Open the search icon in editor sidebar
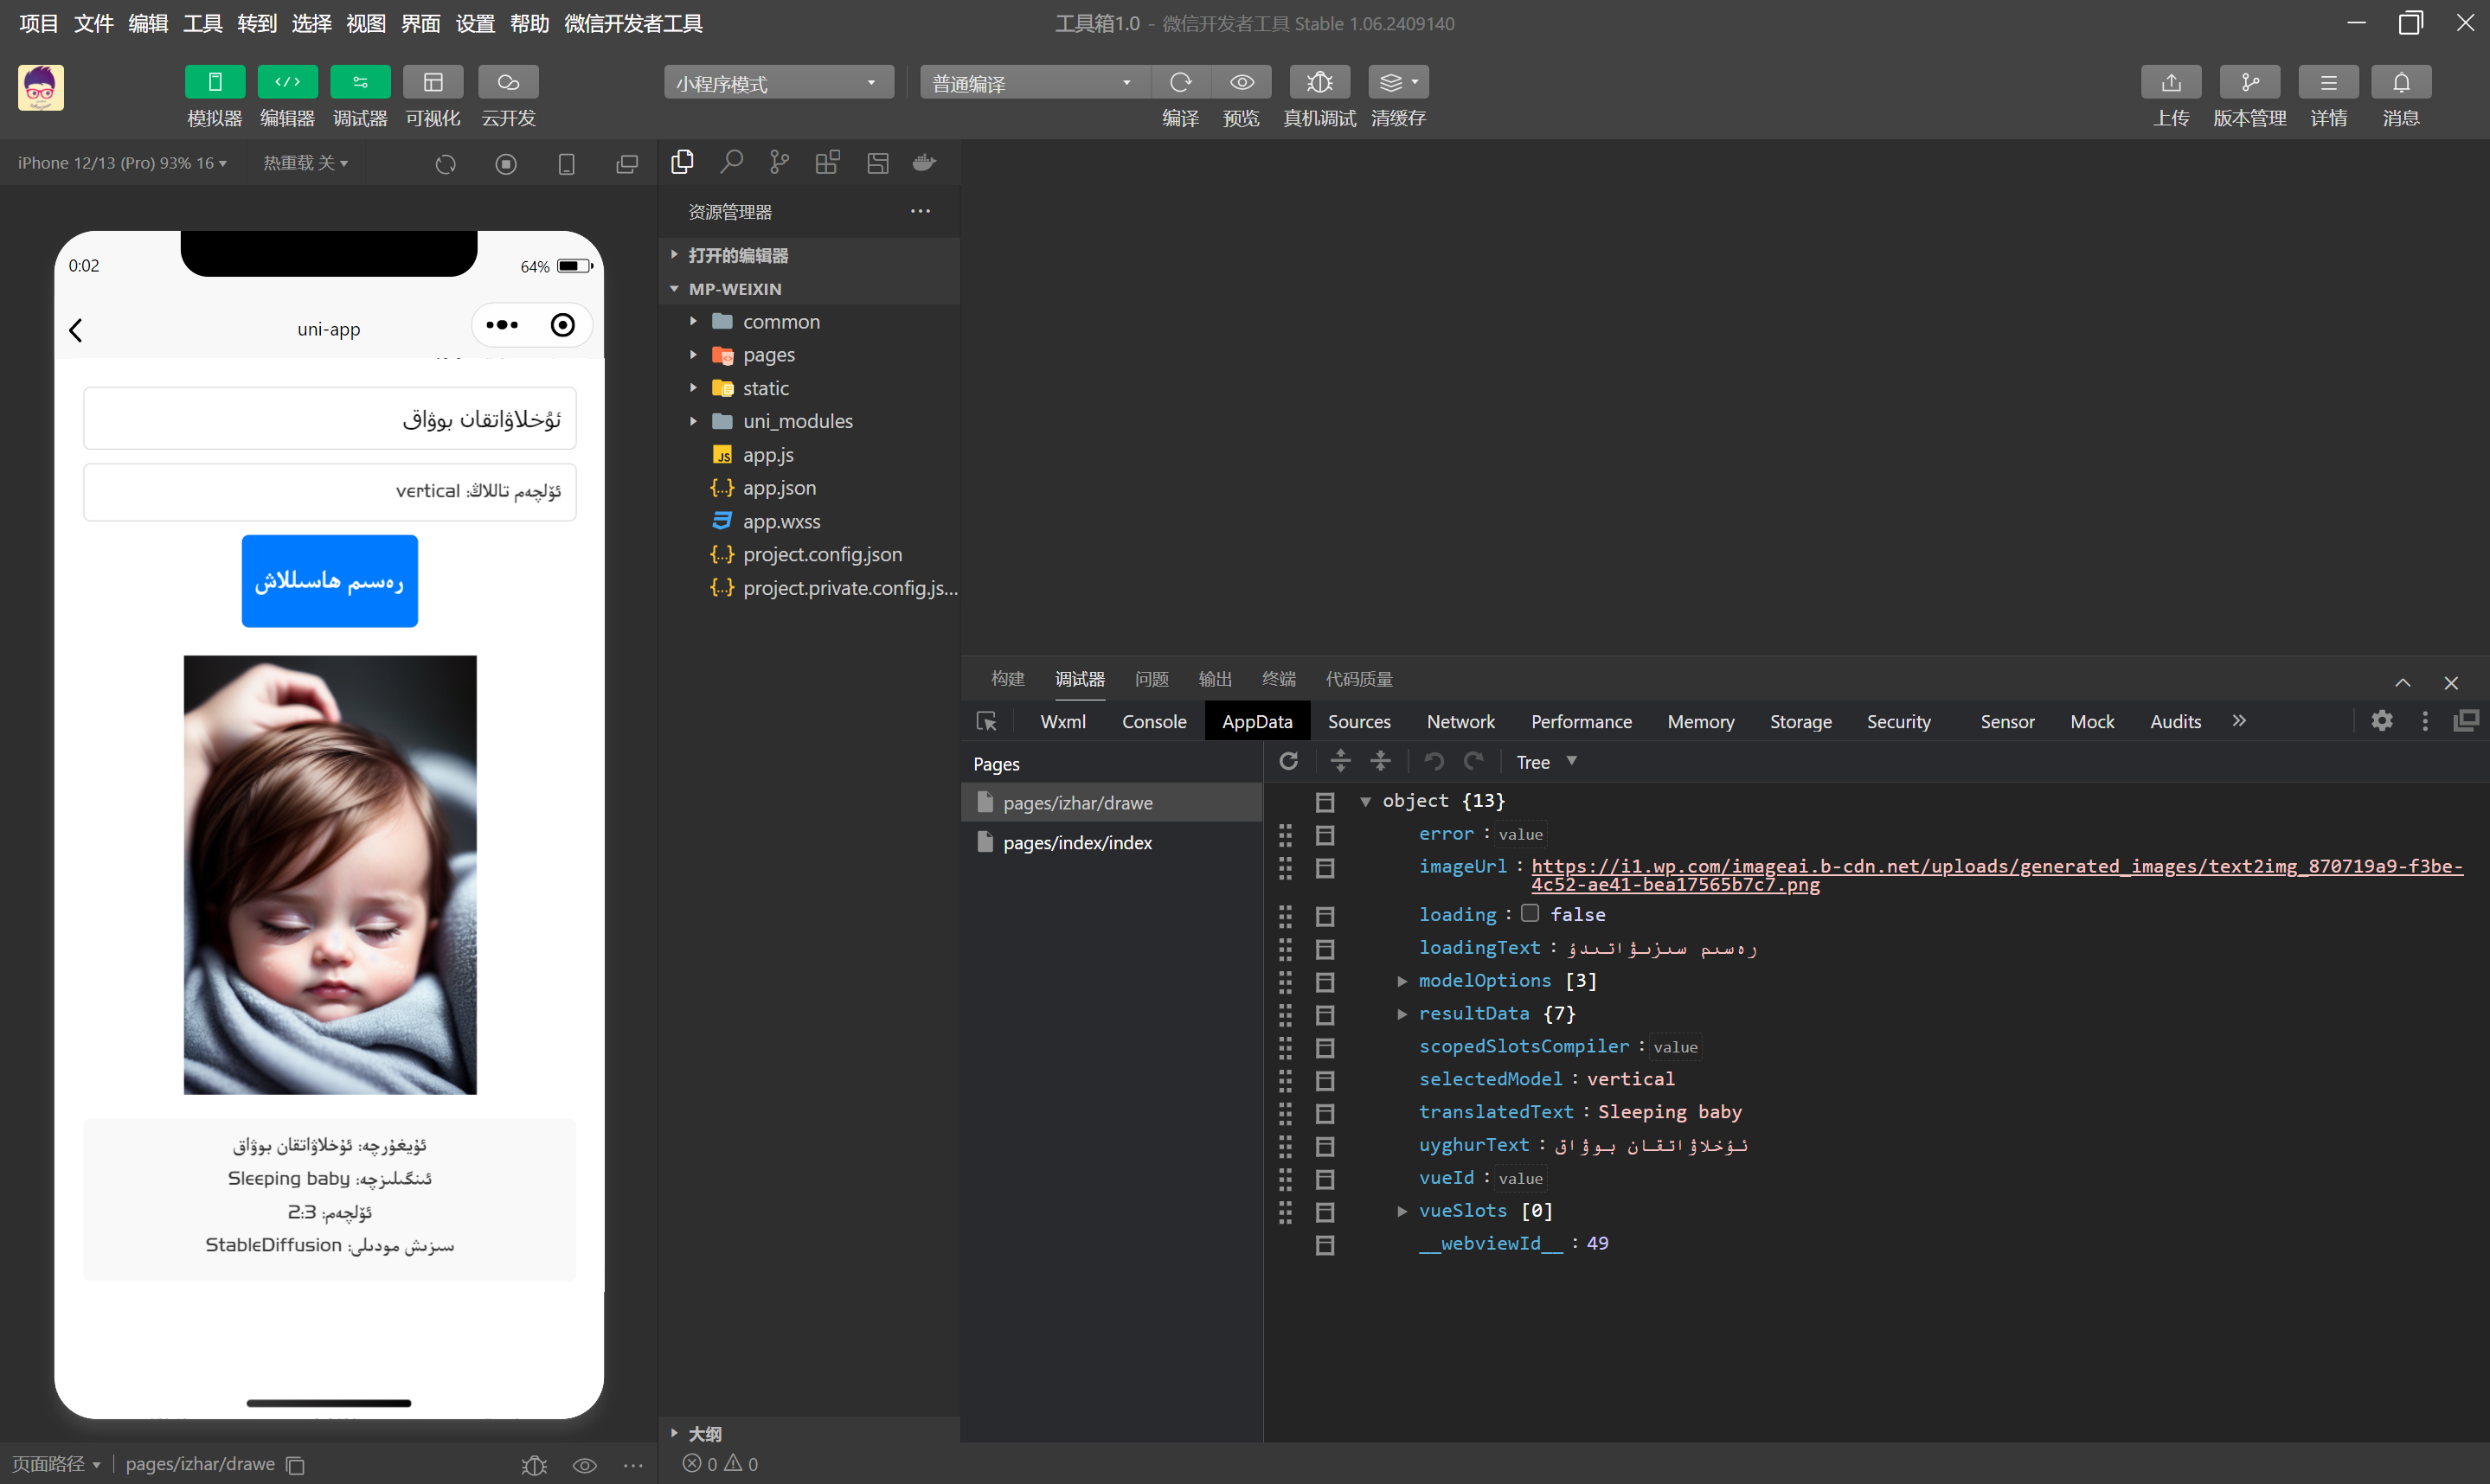2490x1484 pixels. tap(731, 162)
